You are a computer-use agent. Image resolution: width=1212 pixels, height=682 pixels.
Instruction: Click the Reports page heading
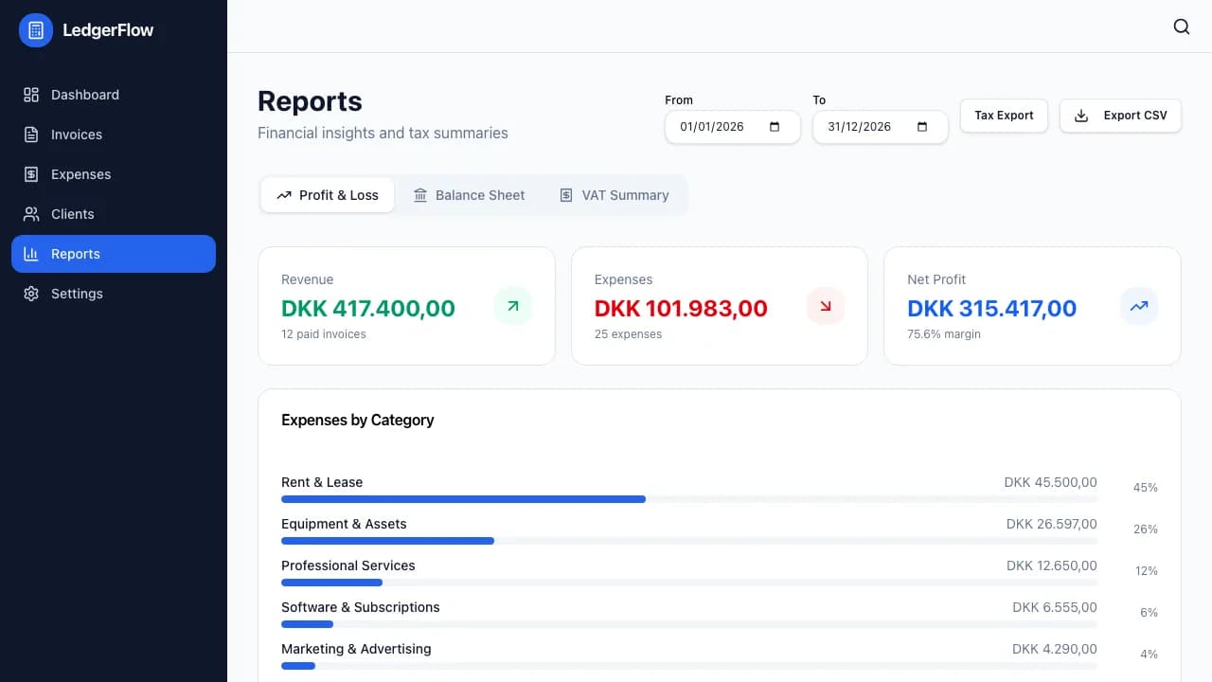click(310, 101)
